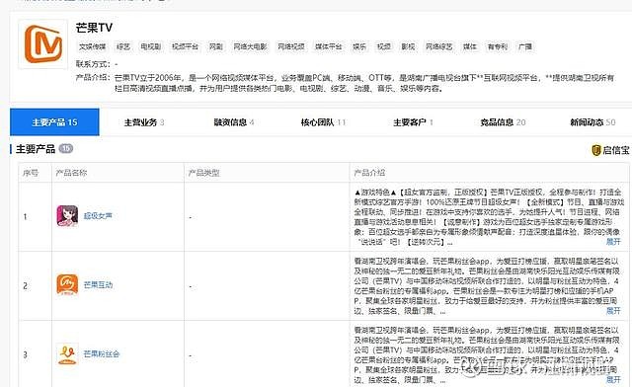Image resolution: width=632 pixels, height=387 pixels.
Task: Click the 有专利 tag
Action: [x=498, y=46]
